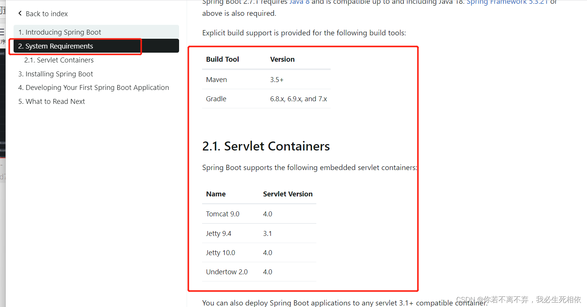This screenshot has width=587, height=307.
Task: Select the 'Maven' table cell
Action: tap(216, 80)
